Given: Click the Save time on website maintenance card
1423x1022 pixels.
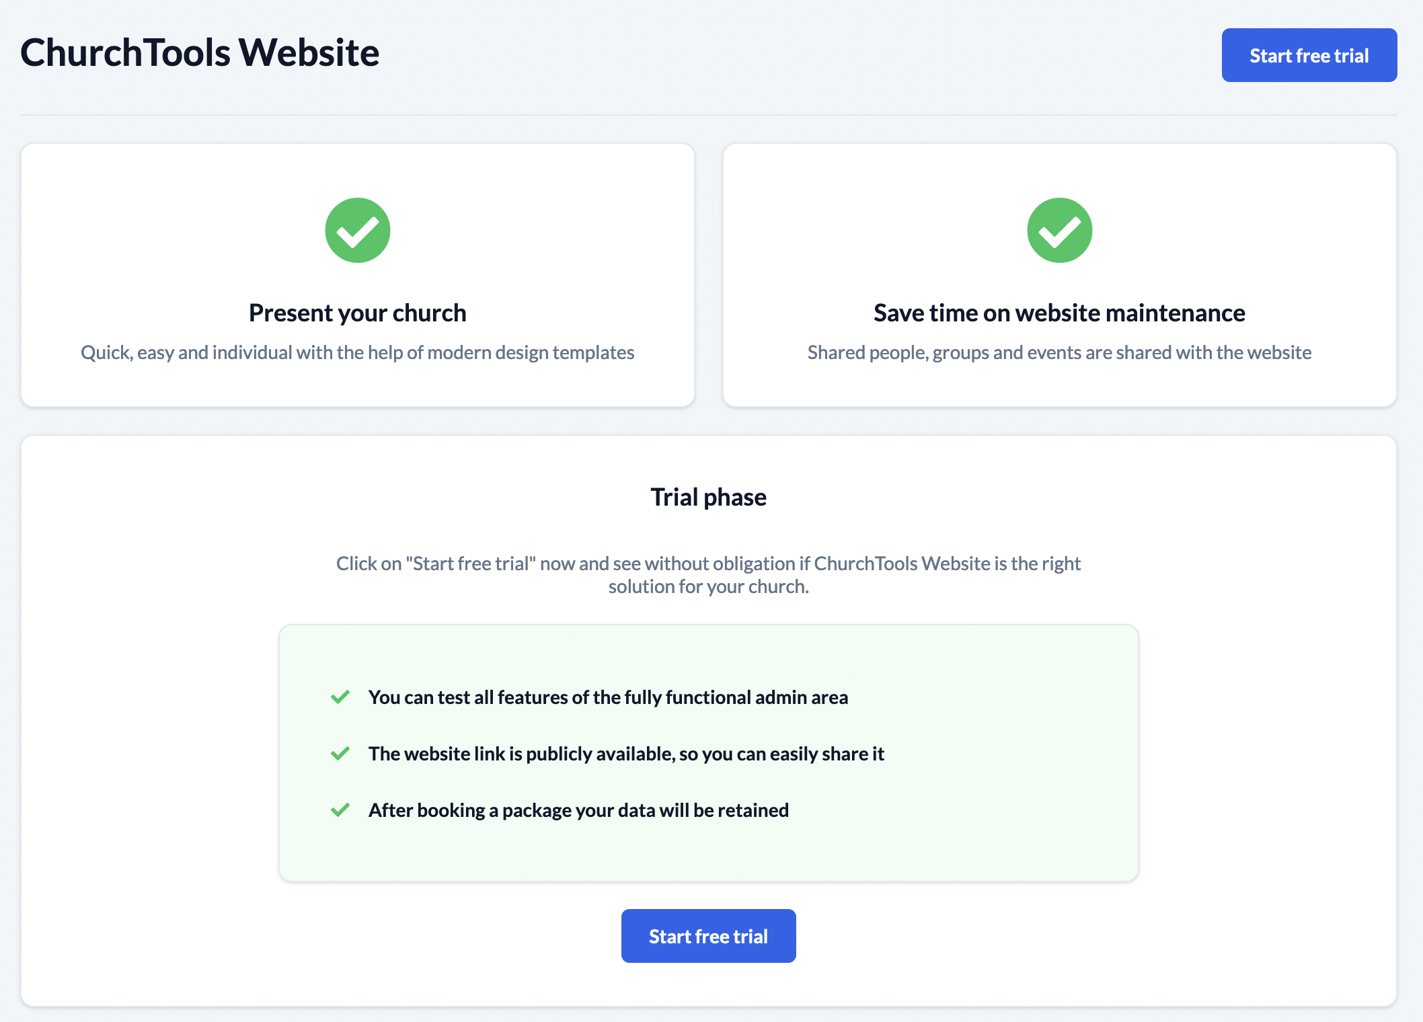Looking at the screenshot, I should [x=1060, y=275].
